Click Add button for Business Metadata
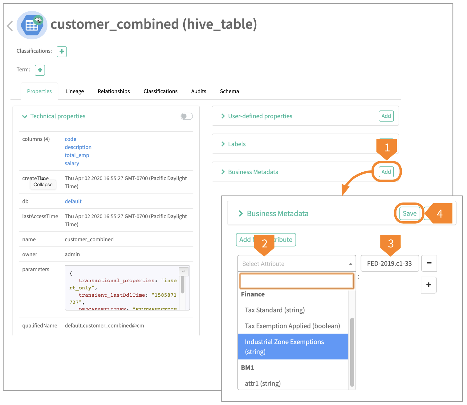467x405 pixels. (x=386, y=172)
